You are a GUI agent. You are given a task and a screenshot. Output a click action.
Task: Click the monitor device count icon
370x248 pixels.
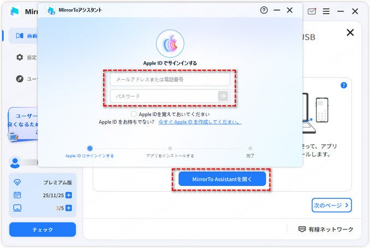tap(17, 208)
